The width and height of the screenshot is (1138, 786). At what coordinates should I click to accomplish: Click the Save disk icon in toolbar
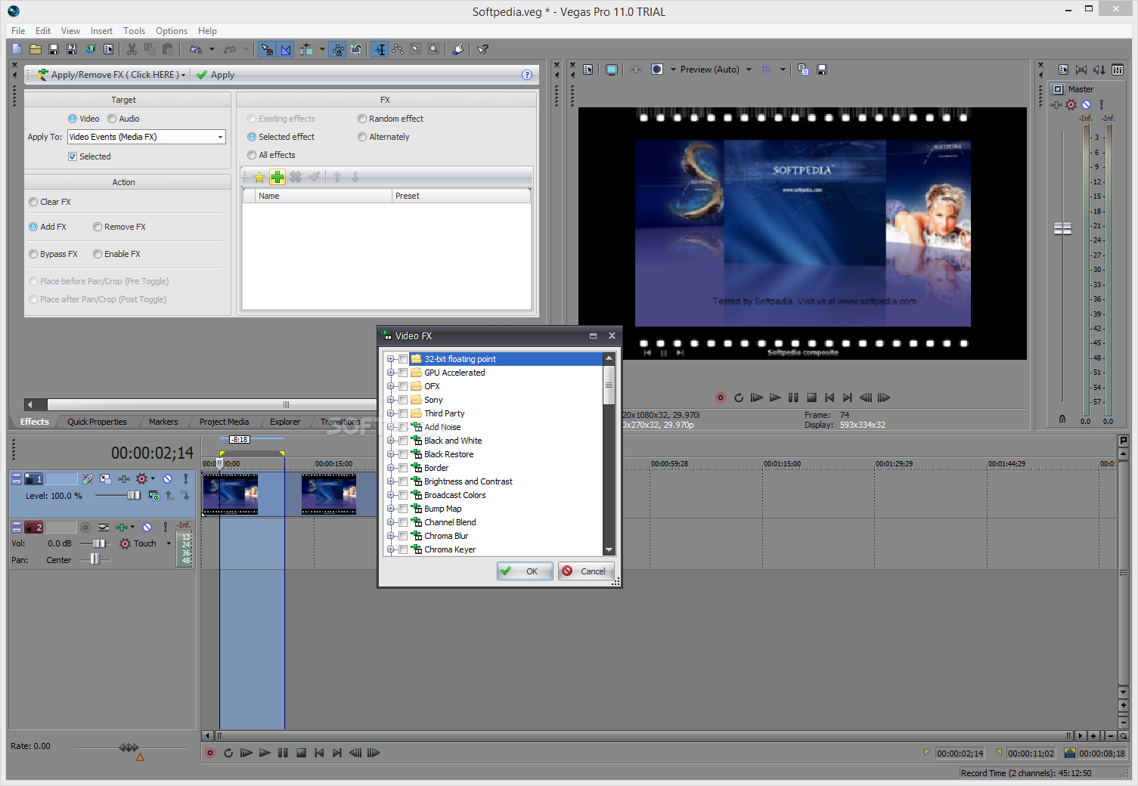click(x=54, y=49)
